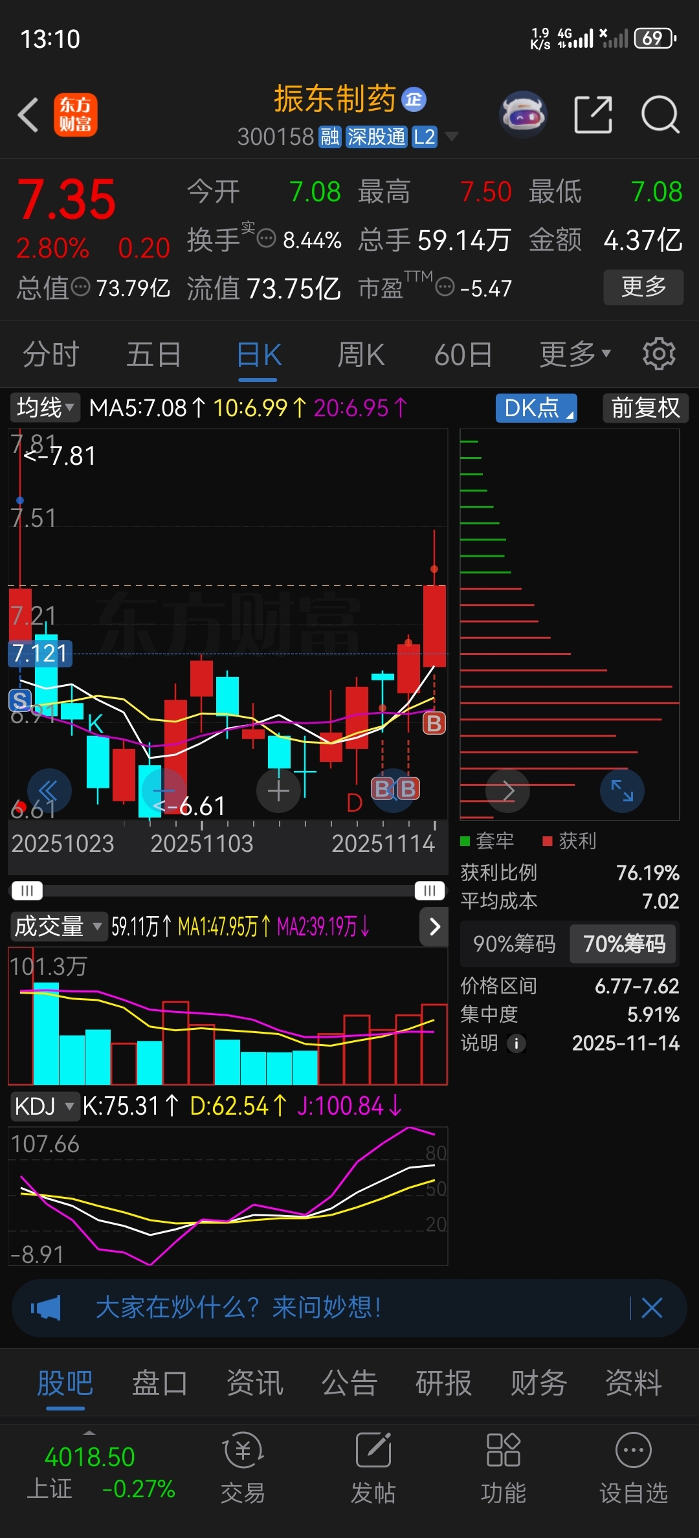Tap the 更多 quote details button
699x1538 pixels.
[643, 287]
